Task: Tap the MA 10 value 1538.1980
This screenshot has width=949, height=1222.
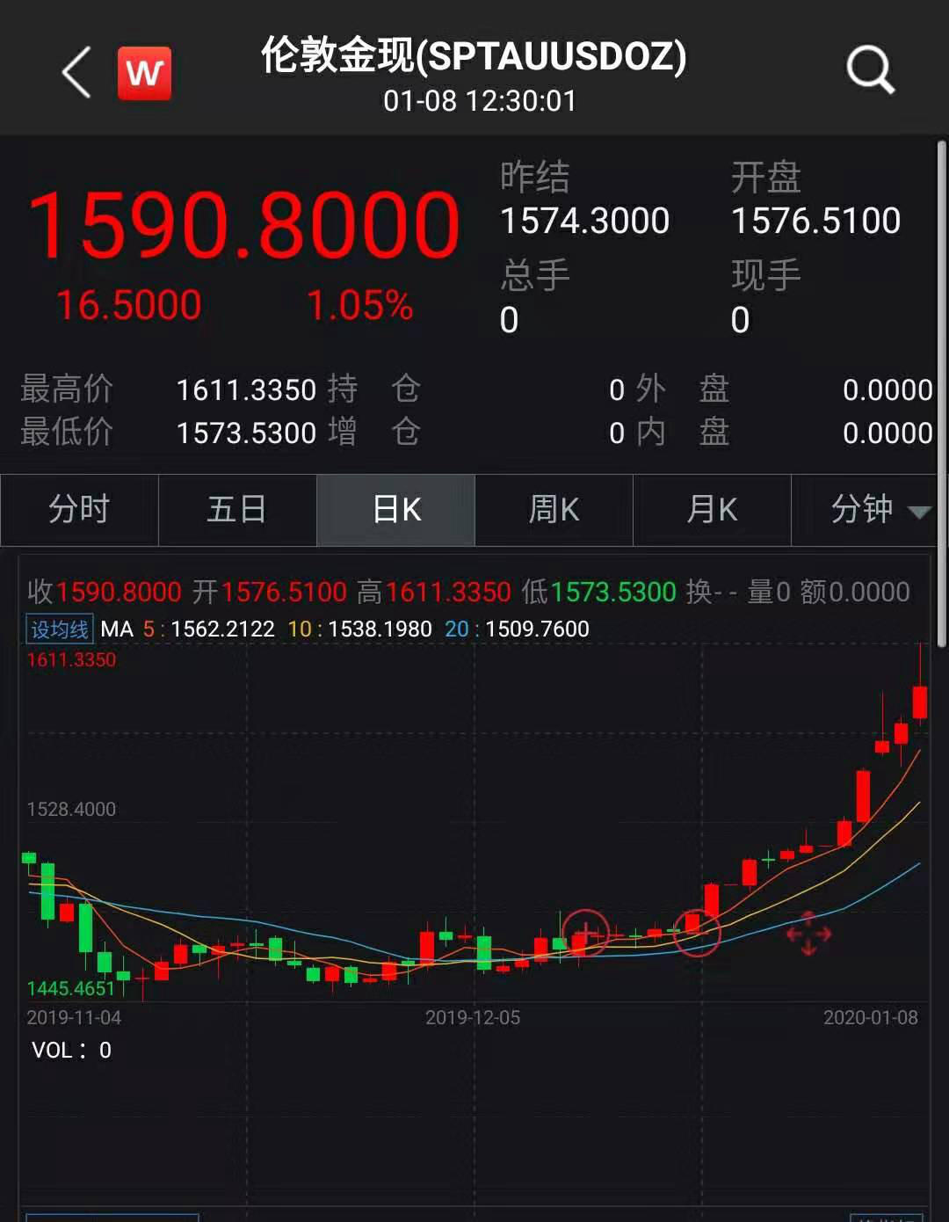Action: pos(380,629)
